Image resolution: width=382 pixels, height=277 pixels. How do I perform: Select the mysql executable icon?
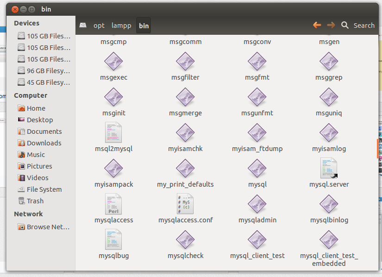[257, 168]
